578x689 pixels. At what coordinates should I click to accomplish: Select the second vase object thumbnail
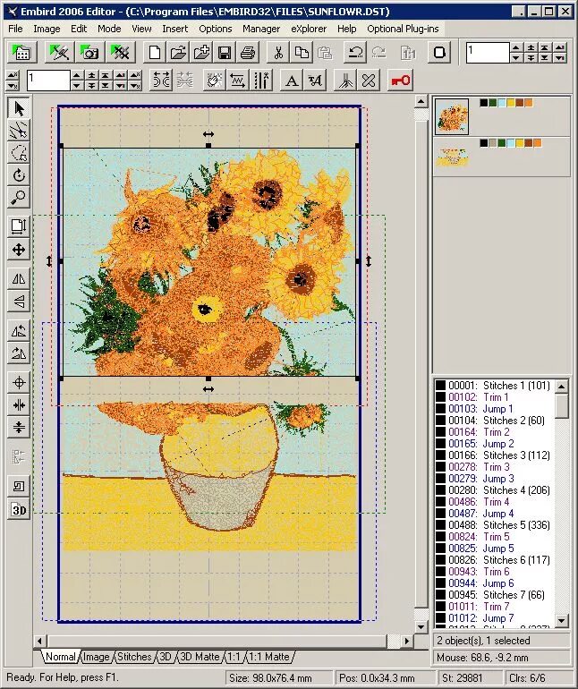[x=452, y=157]
